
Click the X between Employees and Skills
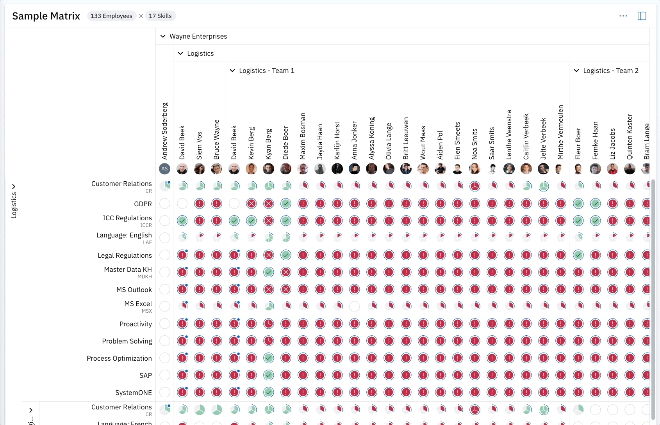tap(141, 16)
